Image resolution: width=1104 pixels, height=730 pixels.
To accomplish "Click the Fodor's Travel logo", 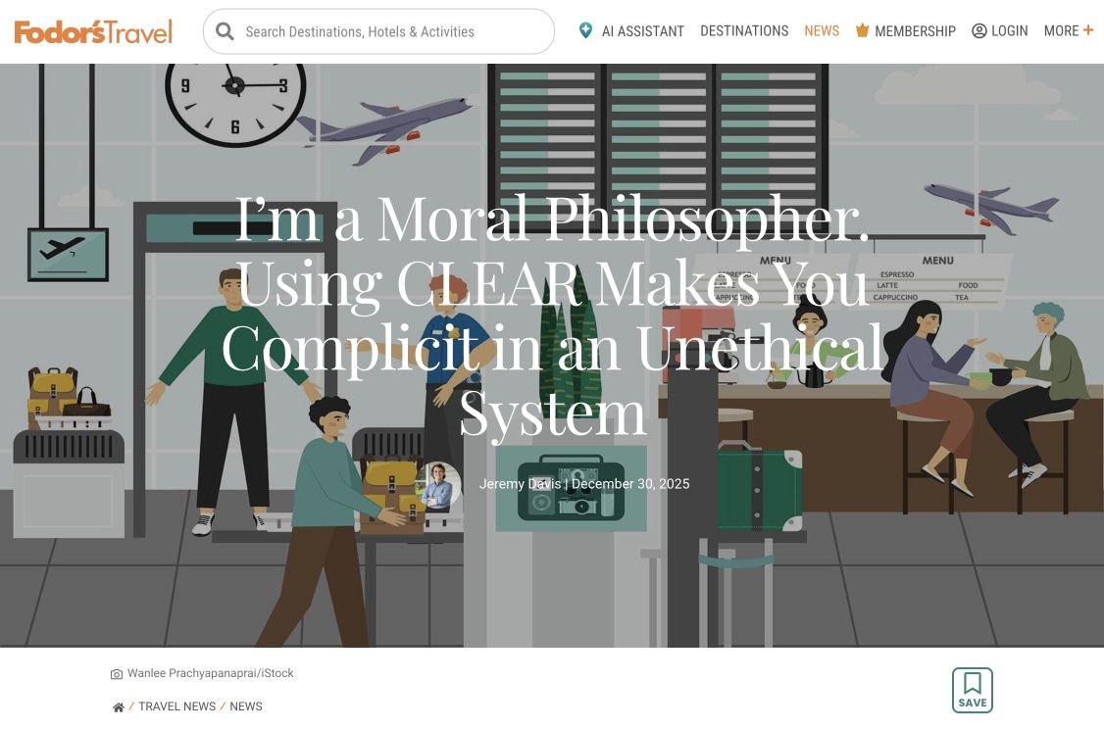I will pyautogui.click(x=93, y=31).
